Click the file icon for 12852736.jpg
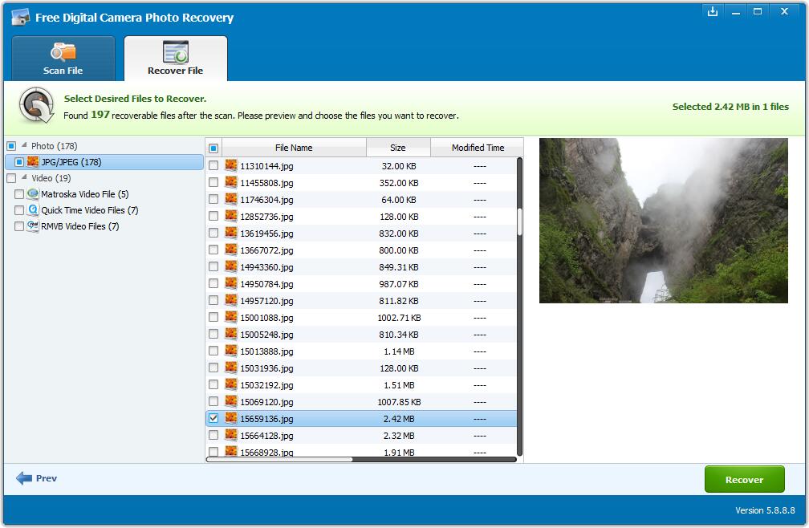 click(231, 216)
